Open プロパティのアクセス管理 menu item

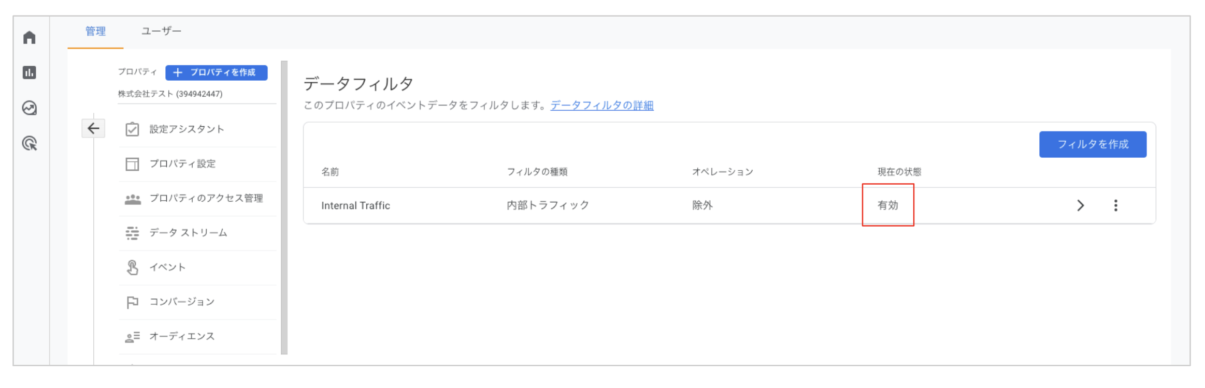tap(197, 199)
